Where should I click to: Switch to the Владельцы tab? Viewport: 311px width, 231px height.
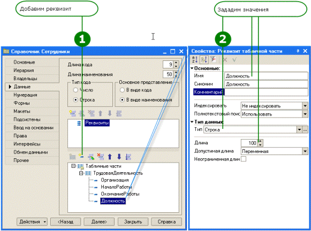point(32,79)
